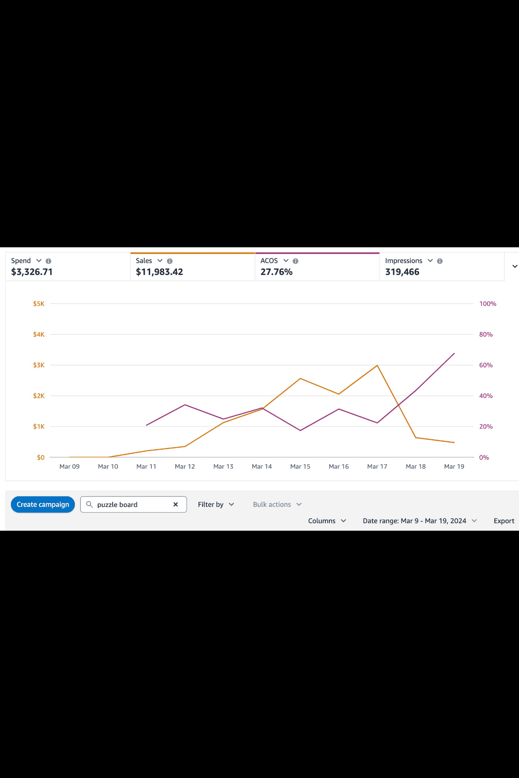519x778 pixels.
Task: Collapse the metrics chart panel
Action: point(515,266)
